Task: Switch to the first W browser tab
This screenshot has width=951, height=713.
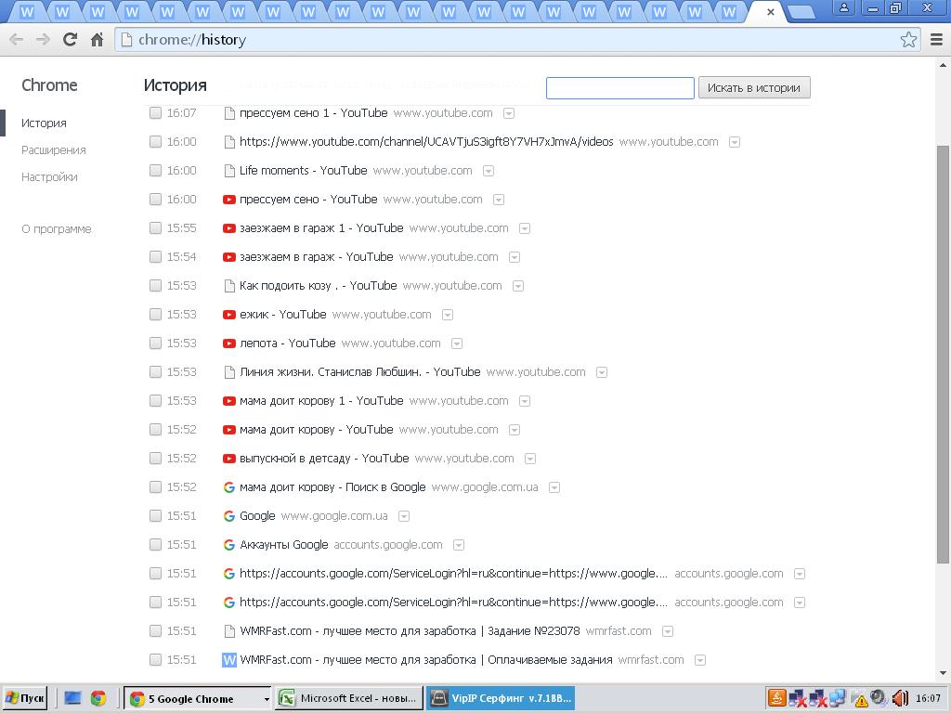Action: tap(26, 12)
